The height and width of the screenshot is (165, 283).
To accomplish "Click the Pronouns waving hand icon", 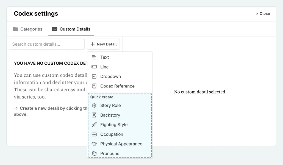I will pyautogui.click(x=95, y=153).
